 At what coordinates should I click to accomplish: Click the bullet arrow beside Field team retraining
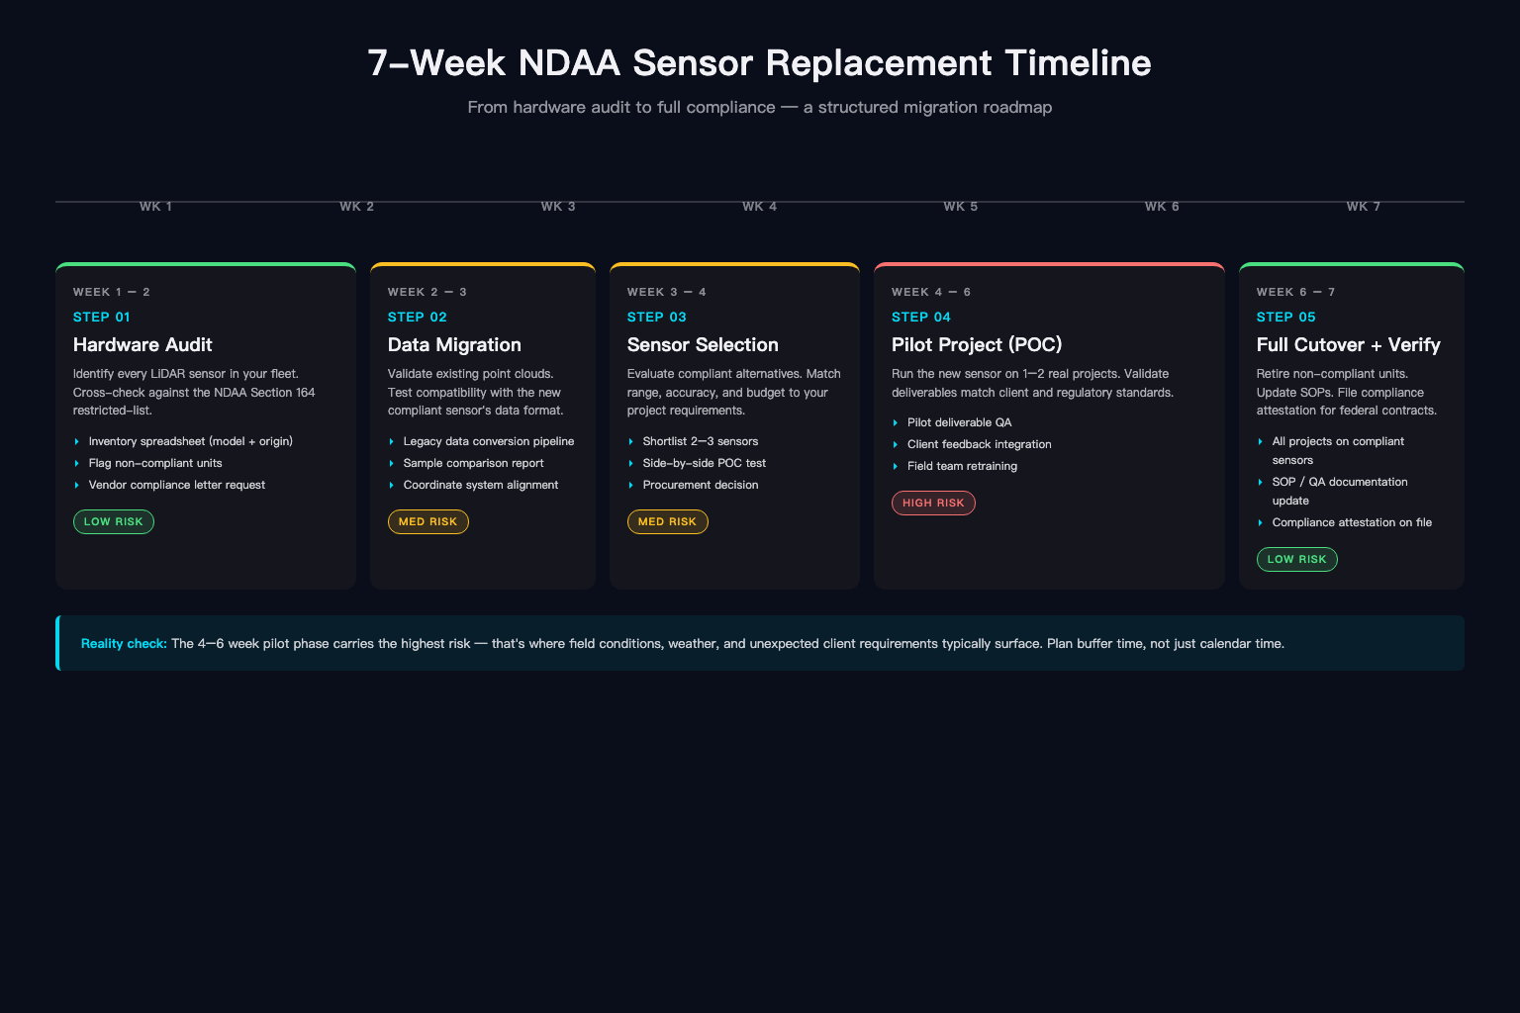896,466
